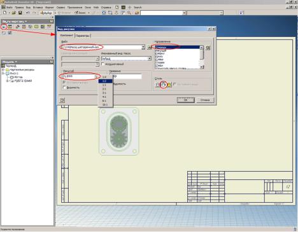Click the OK button
298x232 pixels.
click(x=186, y=100)
